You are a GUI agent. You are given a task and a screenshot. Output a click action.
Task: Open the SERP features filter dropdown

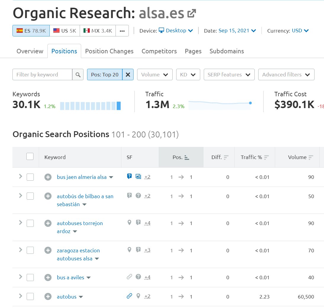pos(229,75)
